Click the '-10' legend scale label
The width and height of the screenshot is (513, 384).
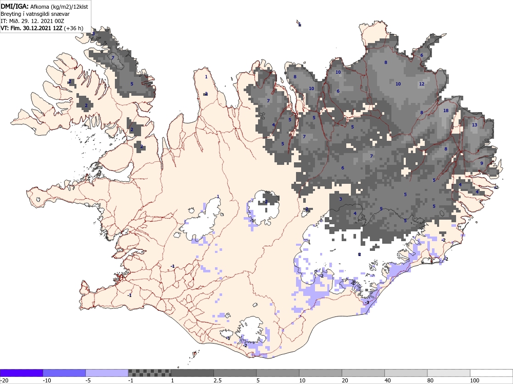[x=47, y=380]
